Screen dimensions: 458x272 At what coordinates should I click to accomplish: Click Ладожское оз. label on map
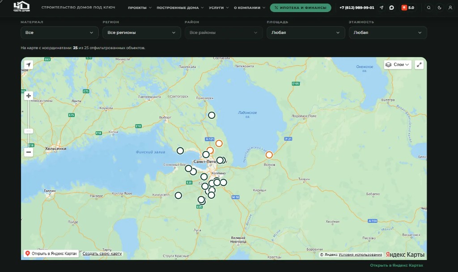[247, 114]
